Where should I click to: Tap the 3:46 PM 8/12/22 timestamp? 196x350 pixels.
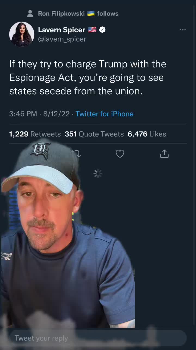point(39,114)
